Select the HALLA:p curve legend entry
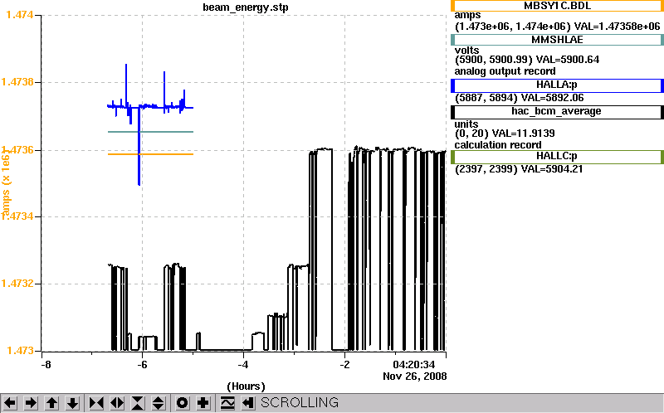Viewport: 664px width, 413px height. [557, 85]
